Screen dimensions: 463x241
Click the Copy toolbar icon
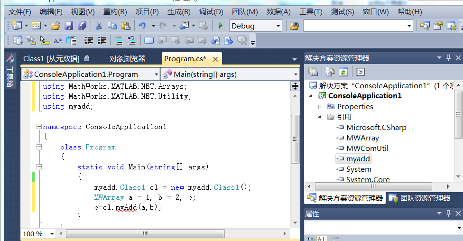pyautogui.click(x=112, y=26)
